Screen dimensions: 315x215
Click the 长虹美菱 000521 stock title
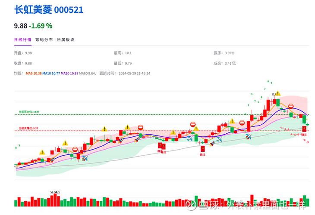pos(49,9)
